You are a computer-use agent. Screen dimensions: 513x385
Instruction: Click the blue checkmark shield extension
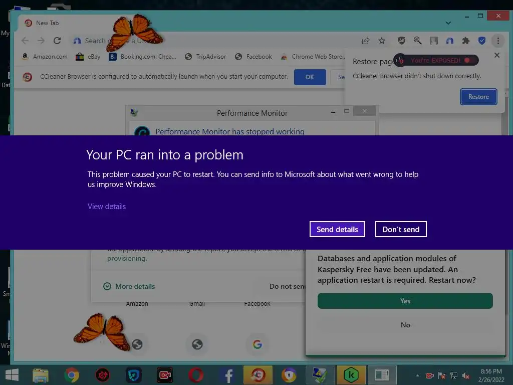click(x=481, y=41)
